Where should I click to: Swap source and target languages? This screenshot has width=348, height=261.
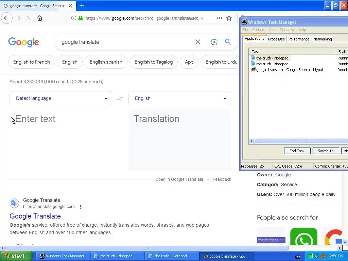pos(120,98)
